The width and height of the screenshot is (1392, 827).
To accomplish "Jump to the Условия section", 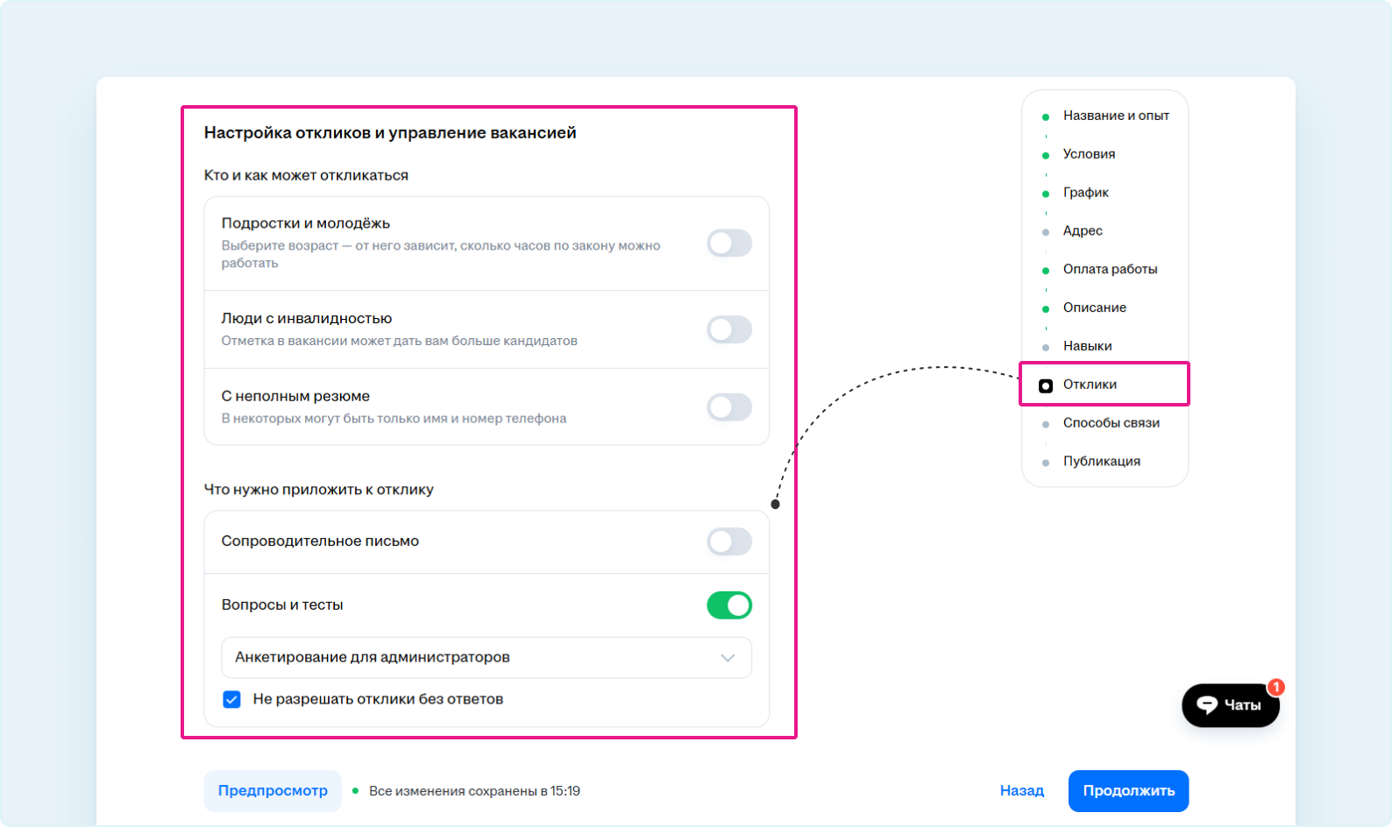I will point(1089,154).
